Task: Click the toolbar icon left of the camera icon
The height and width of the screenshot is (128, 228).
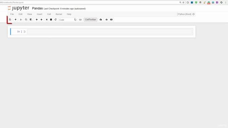Action: 107,20
